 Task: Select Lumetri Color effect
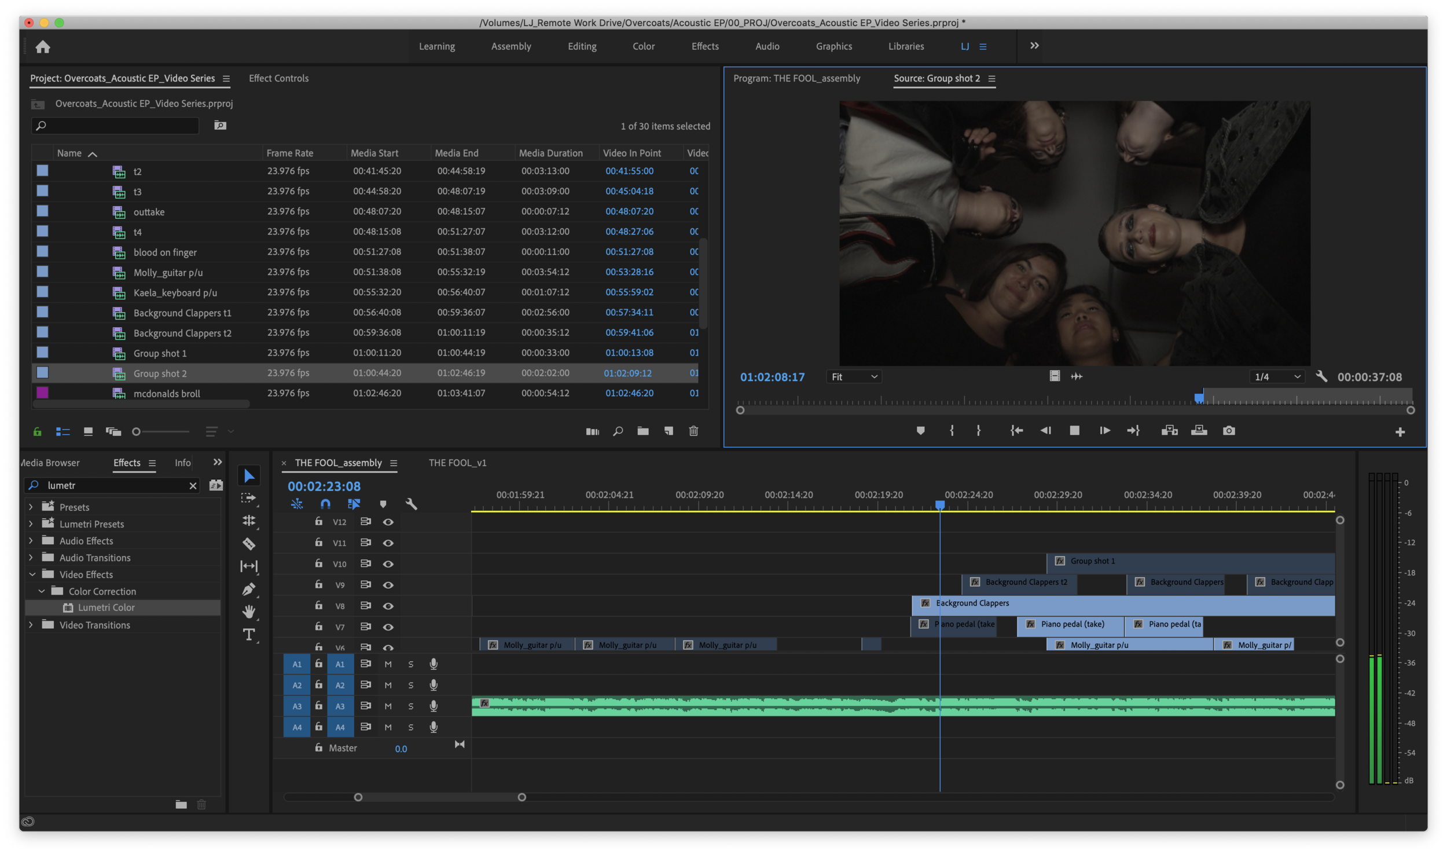pyautogui.click(x=106, y=607)
